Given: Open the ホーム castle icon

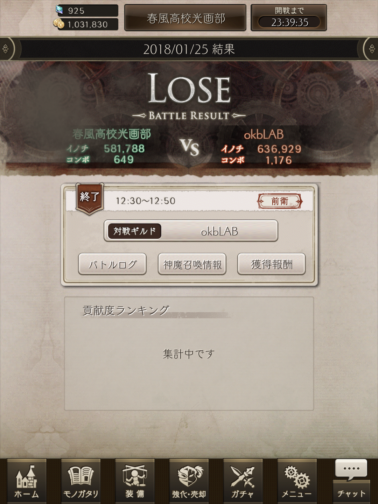Looking at the screenshot, I should pyautogui.click(x=27, y=481).
